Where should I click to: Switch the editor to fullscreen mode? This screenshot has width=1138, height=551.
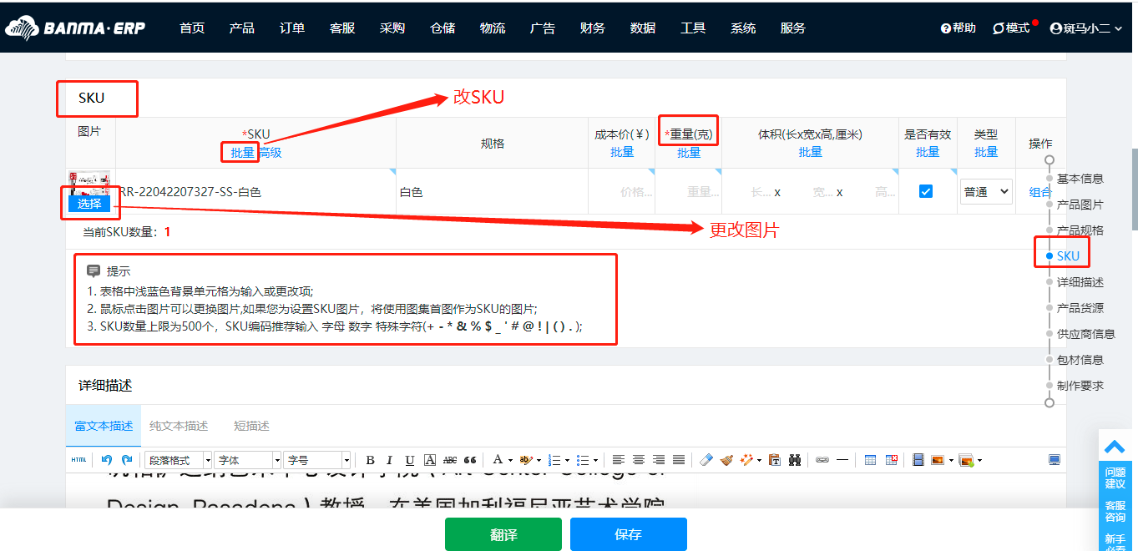tap(1055, 460)
